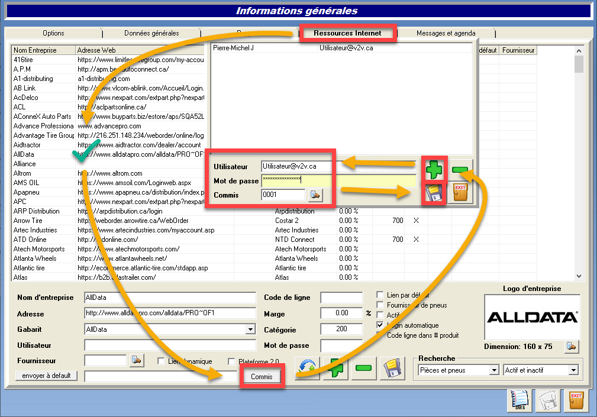Click the refresh icon next to the Commis button
The width and height of the screenshot is (597, 417).
(307, 368)
